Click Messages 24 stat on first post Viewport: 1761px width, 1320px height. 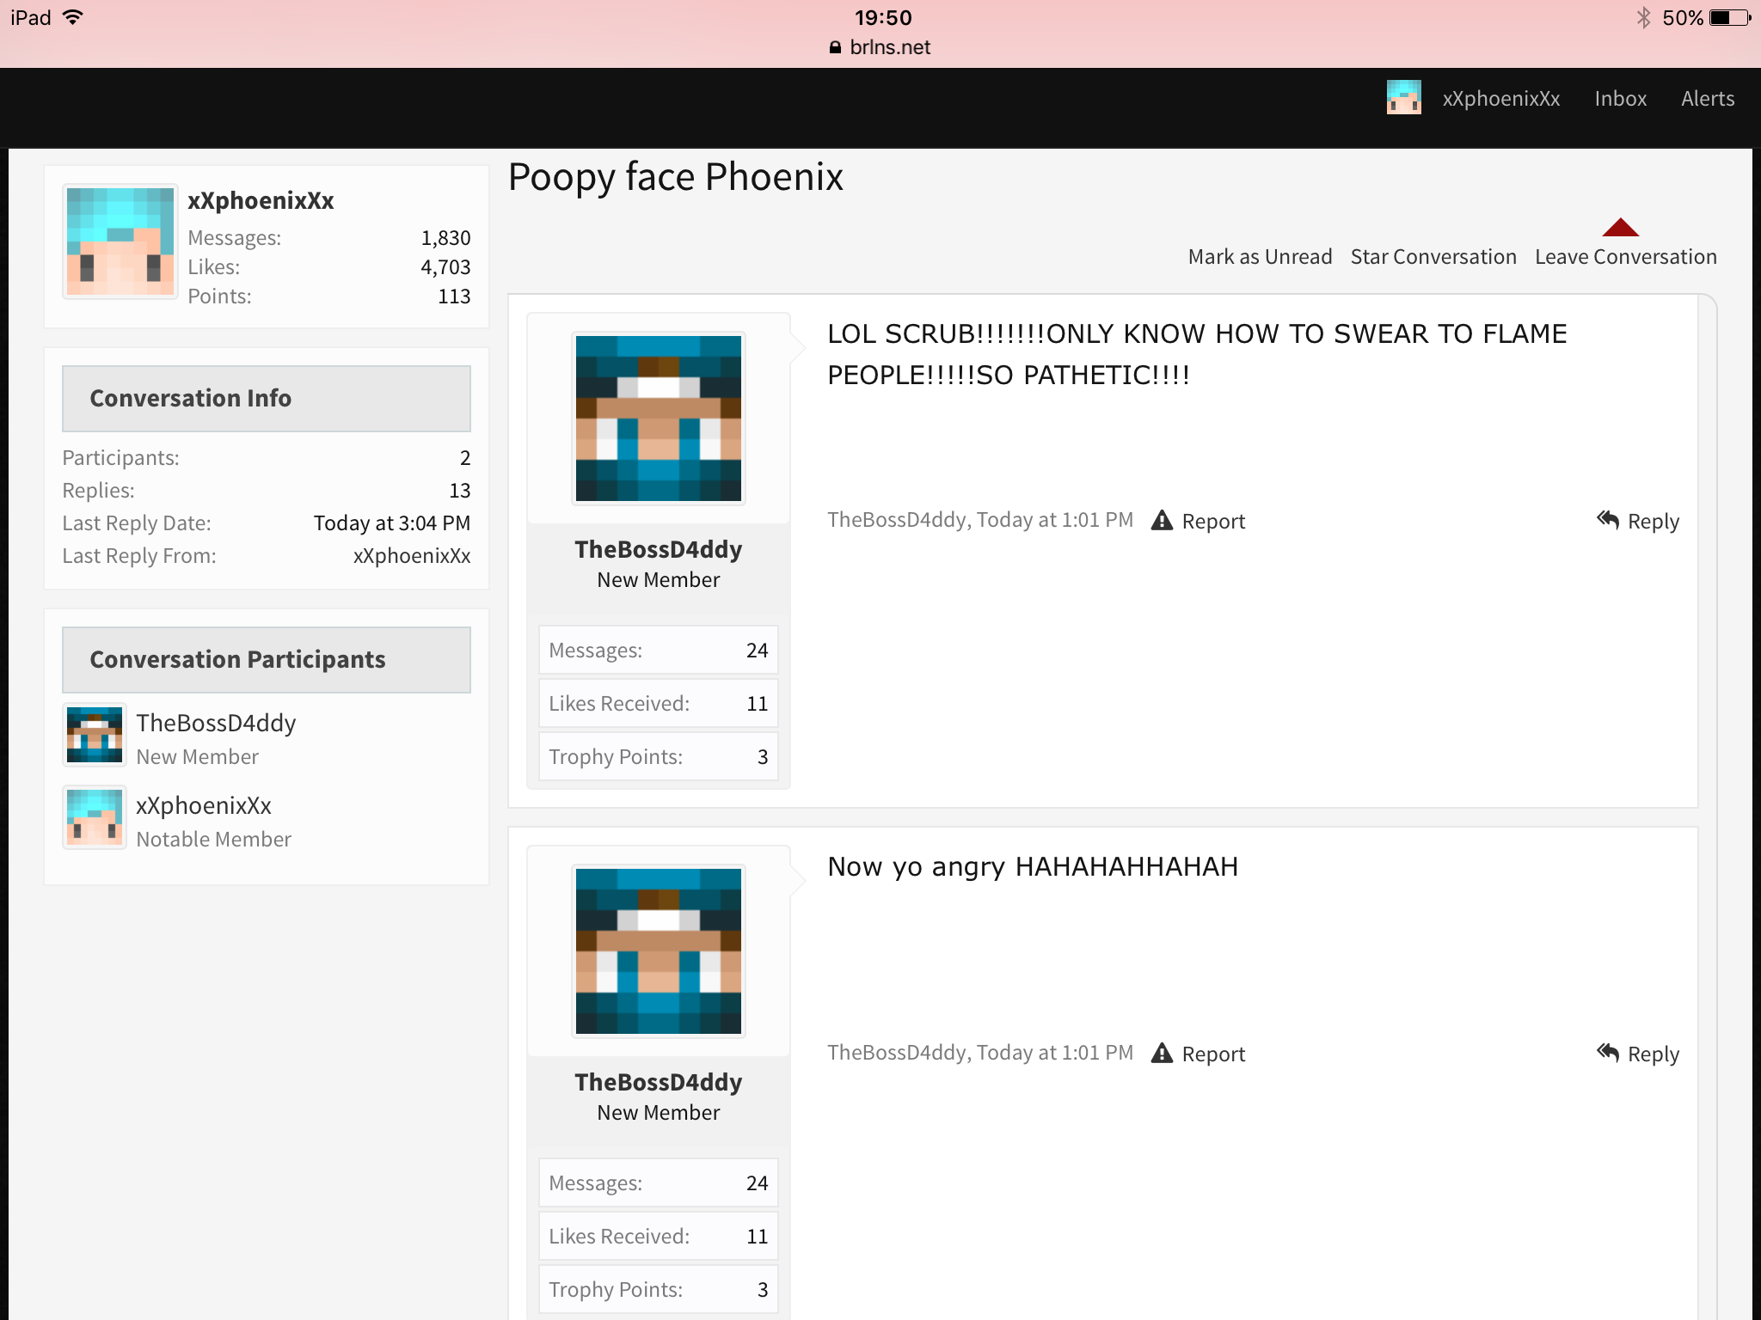tap(659, 651)
